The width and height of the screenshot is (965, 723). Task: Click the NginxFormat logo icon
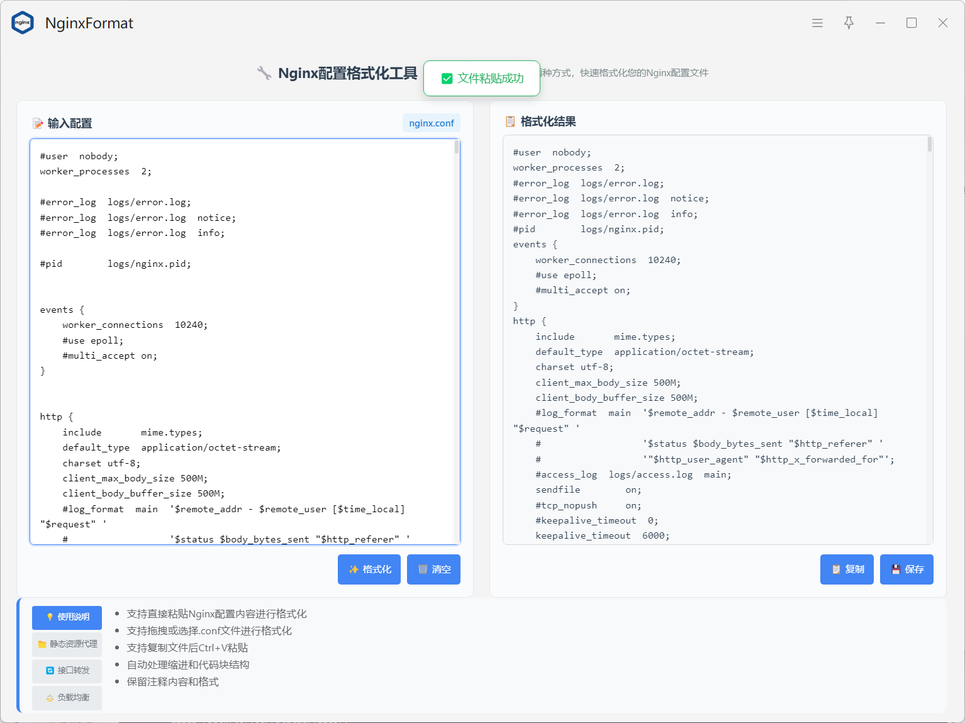click(23, 23)
